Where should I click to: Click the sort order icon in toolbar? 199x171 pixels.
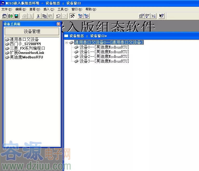(x=154, y=16)
